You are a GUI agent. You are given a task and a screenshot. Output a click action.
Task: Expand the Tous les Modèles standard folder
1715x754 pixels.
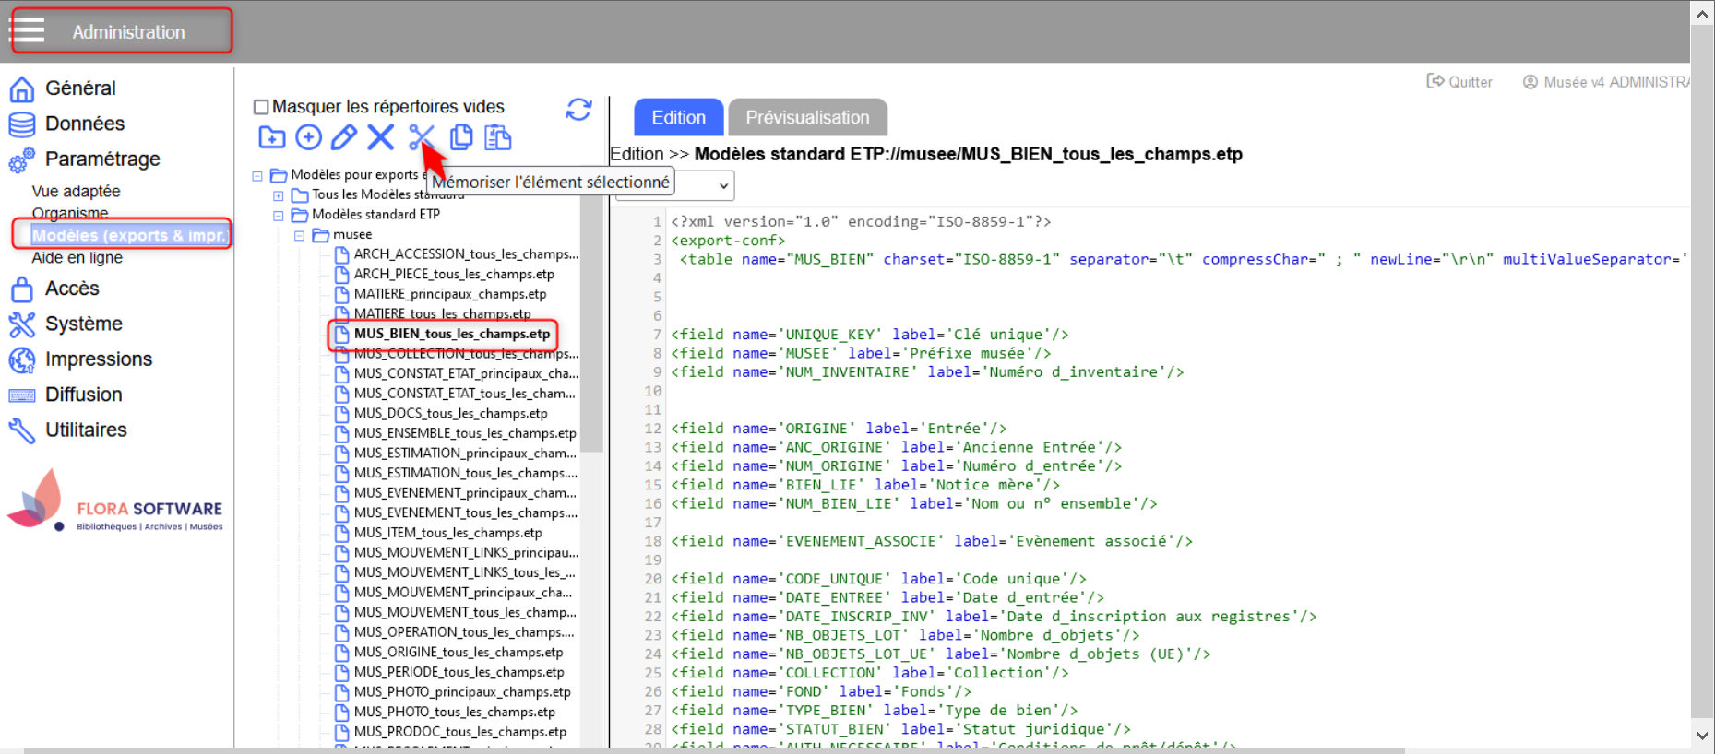pos(279,195)
